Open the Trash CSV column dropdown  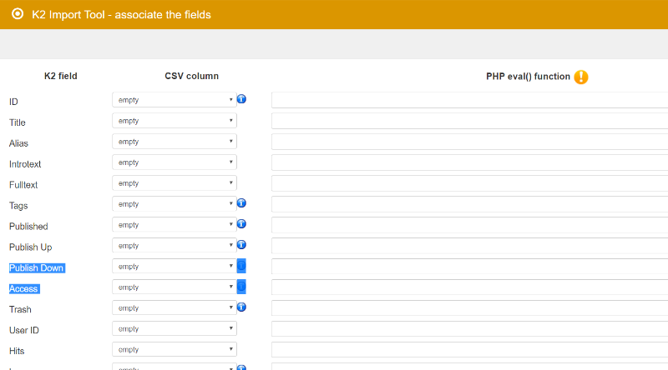(x=175, y=308)
